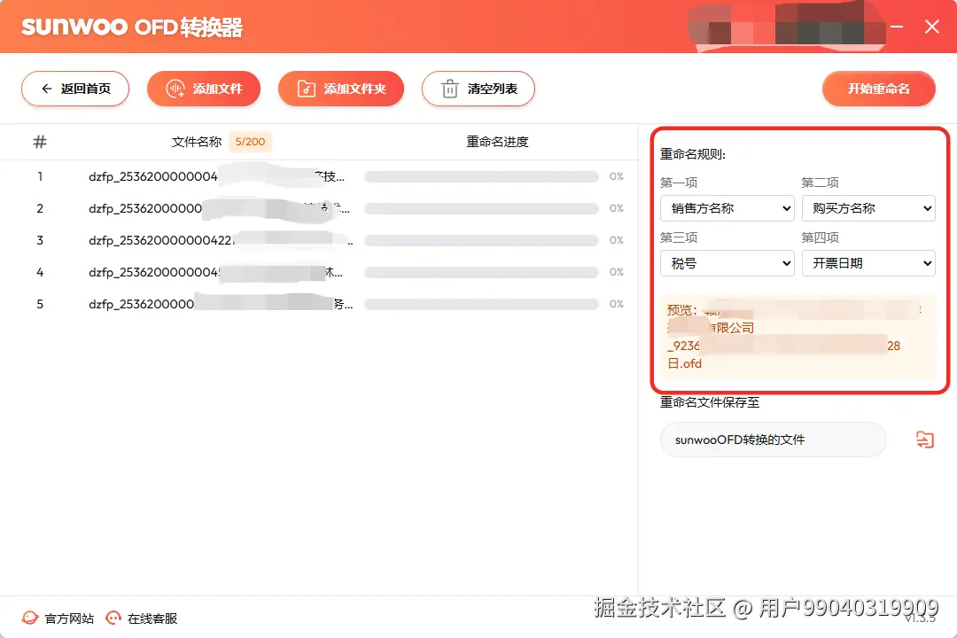The height and width of the screenshot is (638, 957).
Task: Click the save path field sunwooOFD转换的文件
Action: [774, 440]
